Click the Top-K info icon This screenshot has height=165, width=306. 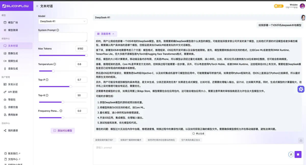(47, 95)
